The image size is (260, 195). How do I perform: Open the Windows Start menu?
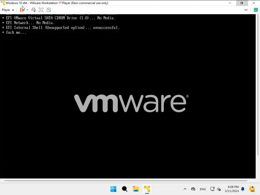coord(113,189)
